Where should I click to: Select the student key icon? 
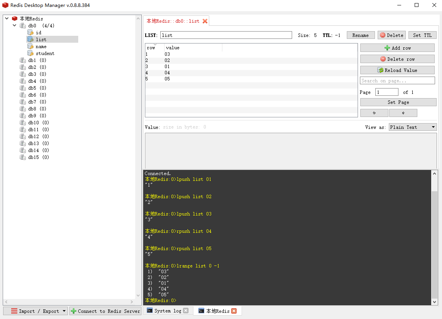tap(30, 53)
